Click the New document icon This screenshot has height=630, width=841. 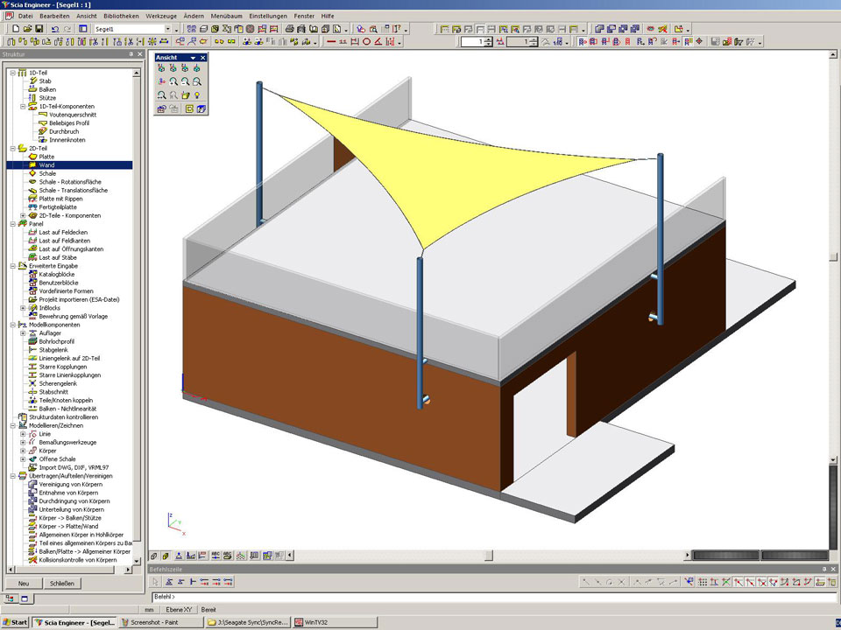tap(17, 29)
